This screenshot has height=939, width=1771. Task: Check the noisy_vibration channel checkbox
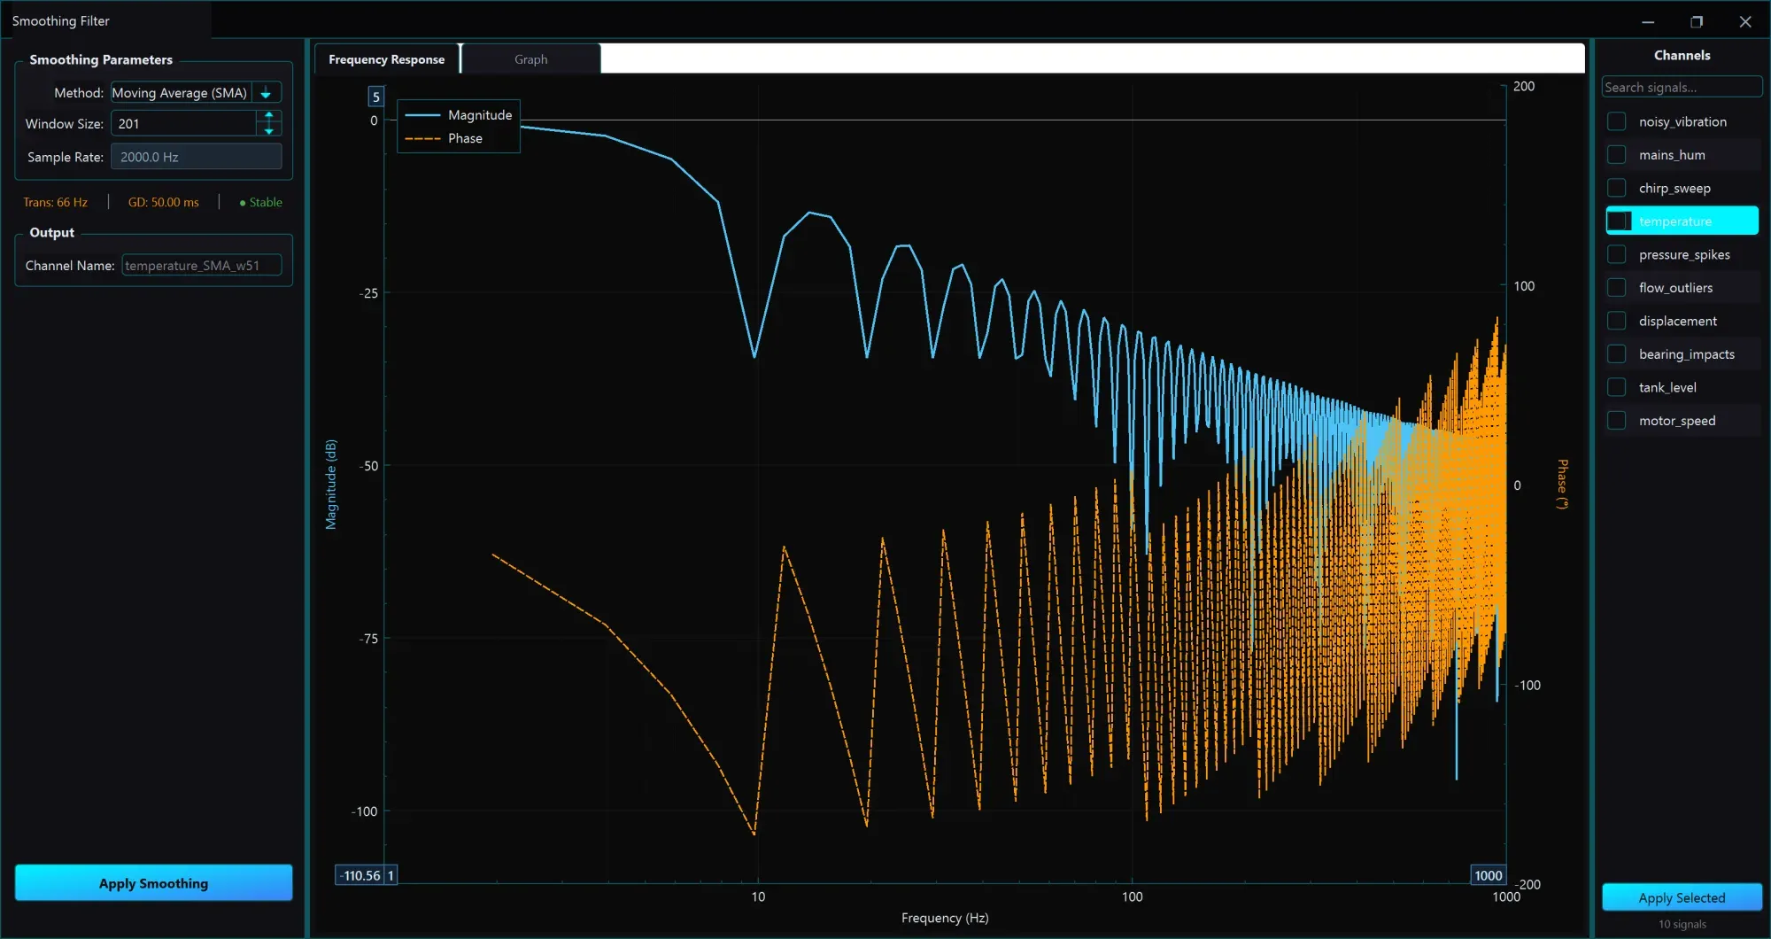1617,122
